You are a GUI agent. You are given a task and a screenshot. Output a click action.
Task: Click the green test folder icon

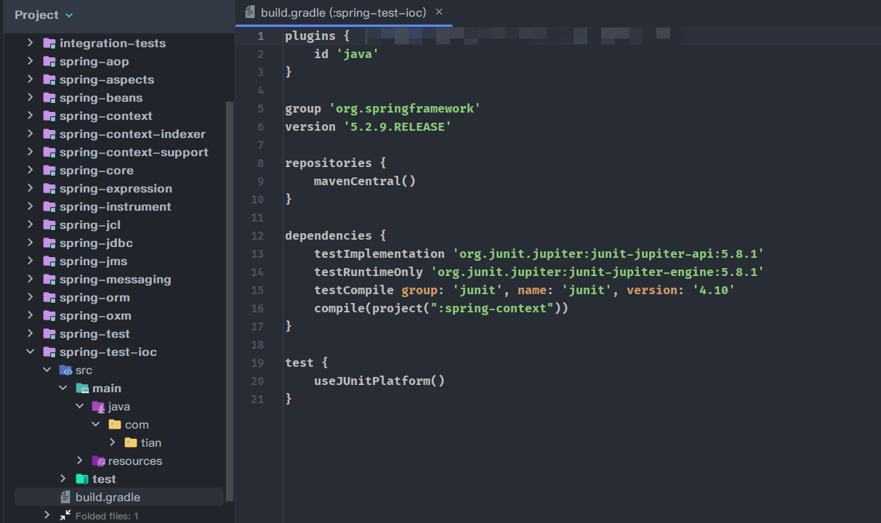point(82,479)
